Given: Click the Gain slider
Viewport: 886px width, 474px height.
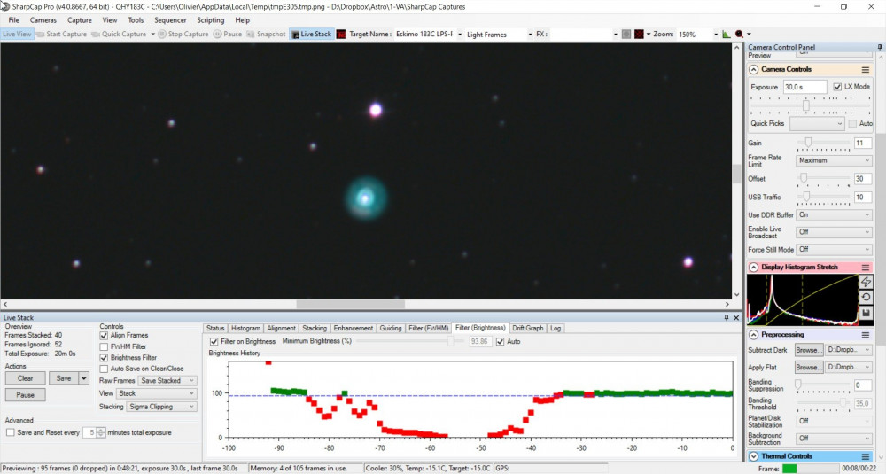Looking at the screenshot, I should click(x=823, y=144).
